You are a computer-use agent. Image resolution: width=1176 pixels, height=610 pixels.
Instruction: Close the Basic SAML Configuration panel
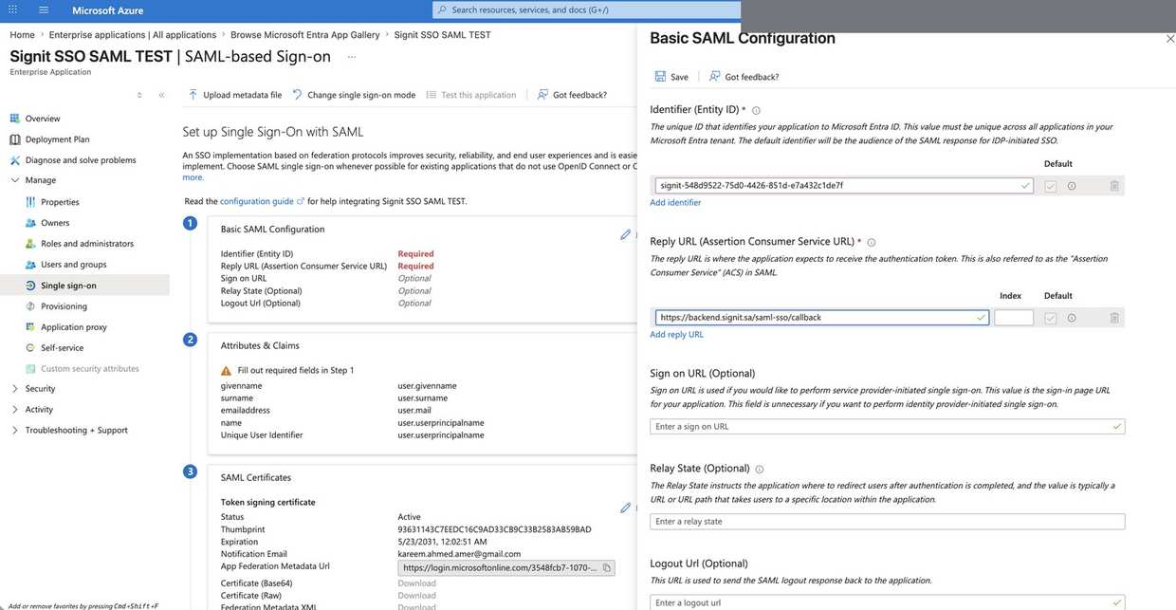point(1169,39)
